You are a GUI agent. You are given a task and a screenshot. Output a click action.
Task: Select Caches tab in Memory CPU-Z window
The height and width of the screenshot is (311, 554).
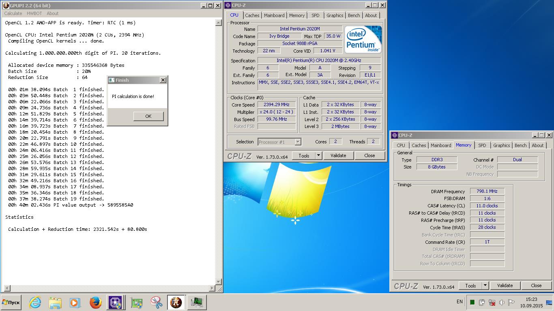pyautogui.click(x=419, y=145)
